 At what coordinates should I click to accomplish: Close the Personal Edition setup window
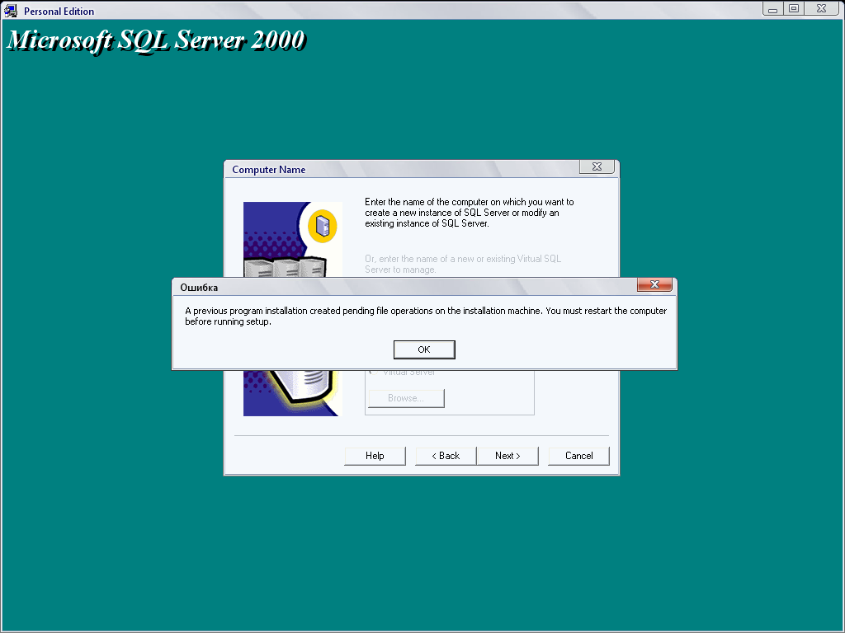click(x=821, y=8)
